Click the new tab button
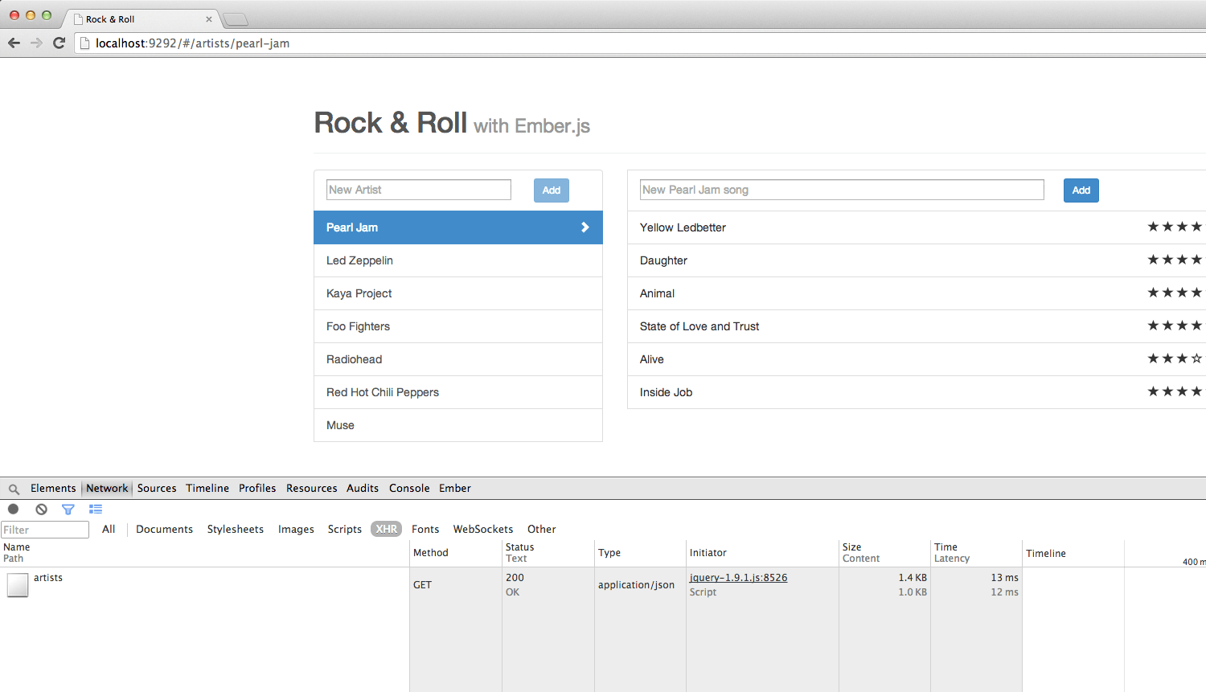1206x692 pixels. click(235, 19)
